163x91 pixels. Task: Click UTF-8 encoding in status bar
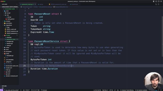click(x=111, y=90)
